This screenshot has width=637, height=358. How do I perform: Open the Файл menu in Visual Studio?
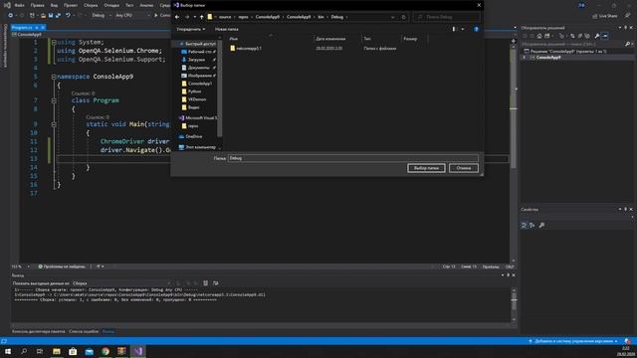click(x=19, y=5)
